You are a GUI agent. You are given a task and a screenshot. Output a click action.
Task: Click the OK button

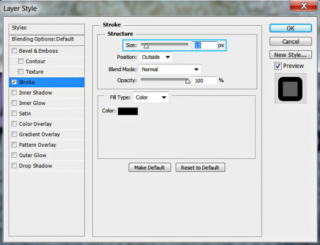(x=290, y=28)
